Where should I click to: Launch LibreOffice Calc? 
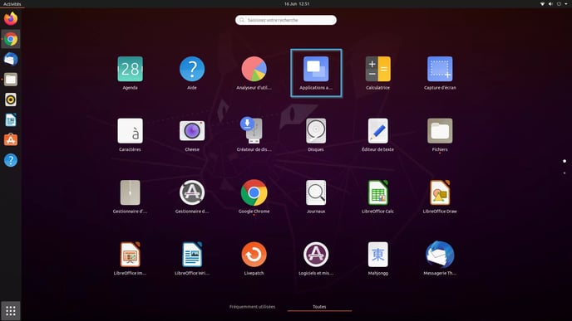(x=378, y=193)
